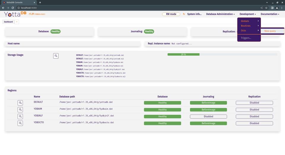Inspect the YDBAIM region with magnifier icon

tap(20, 109)
